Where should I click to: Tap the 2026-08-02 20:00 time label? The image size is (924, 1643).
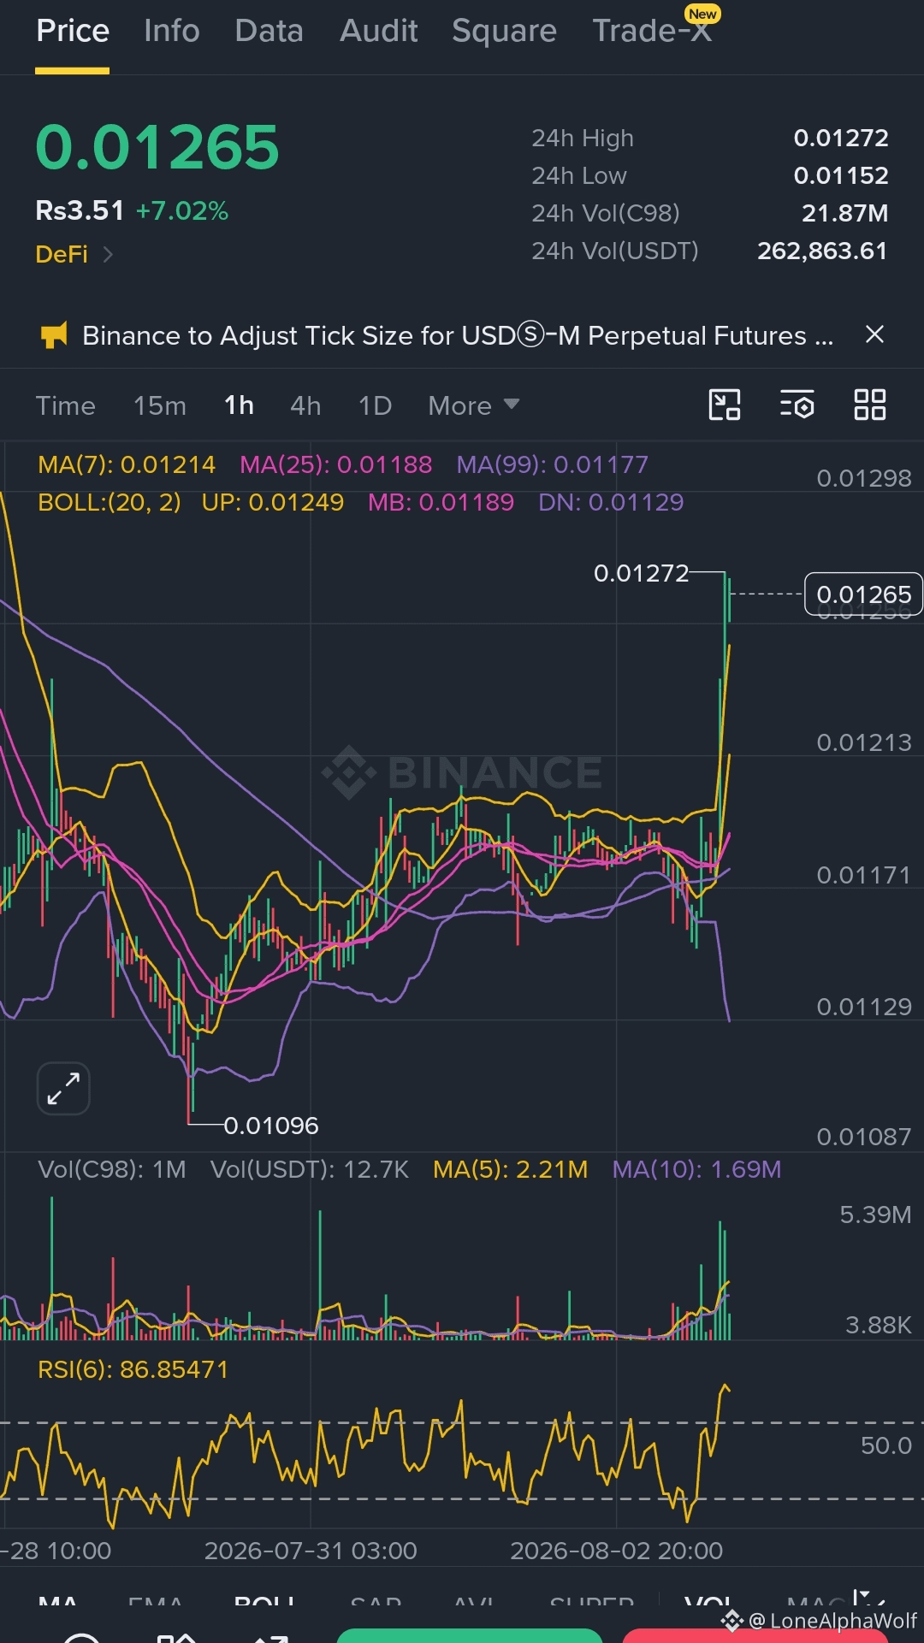pyautogui.click(x=617, y=1551)
